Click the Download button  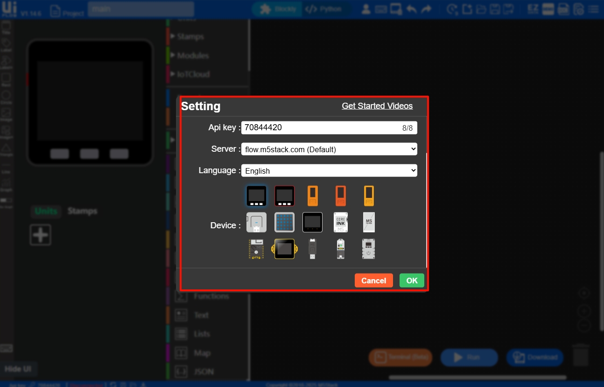coord(535,358)
